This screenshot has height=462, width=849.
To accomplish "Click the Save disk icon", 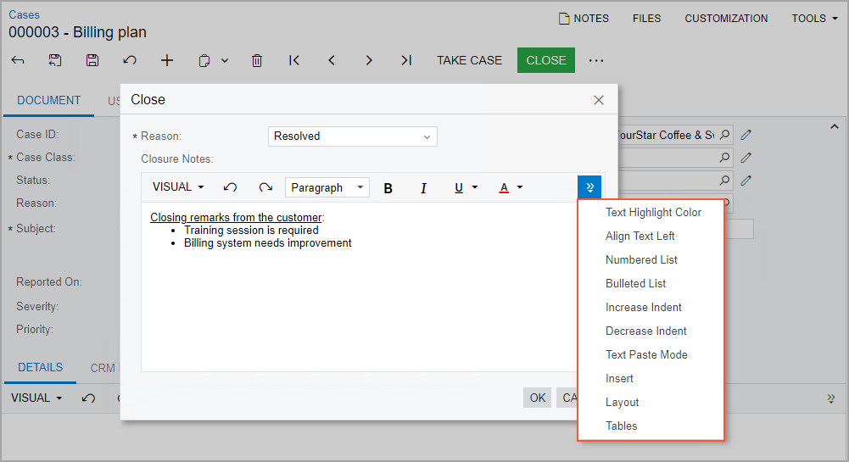I will tap(92, 60).
